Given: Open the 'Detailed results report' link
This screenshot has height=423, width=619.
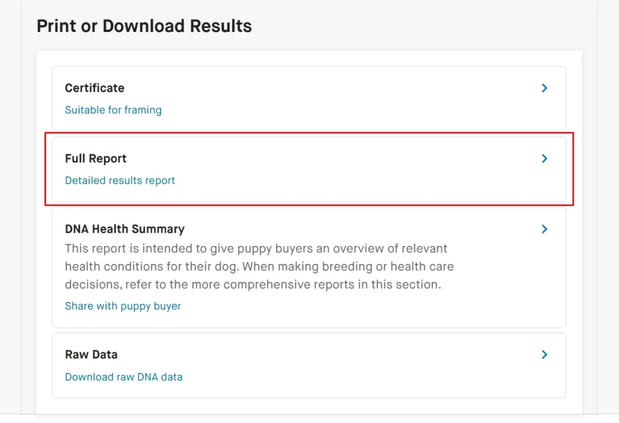Looking at the screenshot, I should click(x=120, y=181).
